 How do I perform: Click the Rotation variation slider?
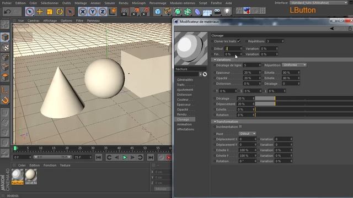point(304,115)
